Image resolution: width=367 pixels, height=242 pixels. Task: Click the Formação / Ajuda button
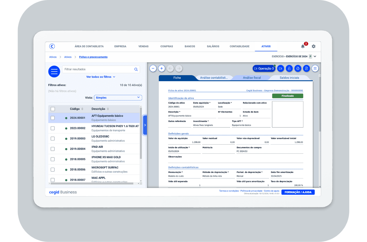coord(298,192)
